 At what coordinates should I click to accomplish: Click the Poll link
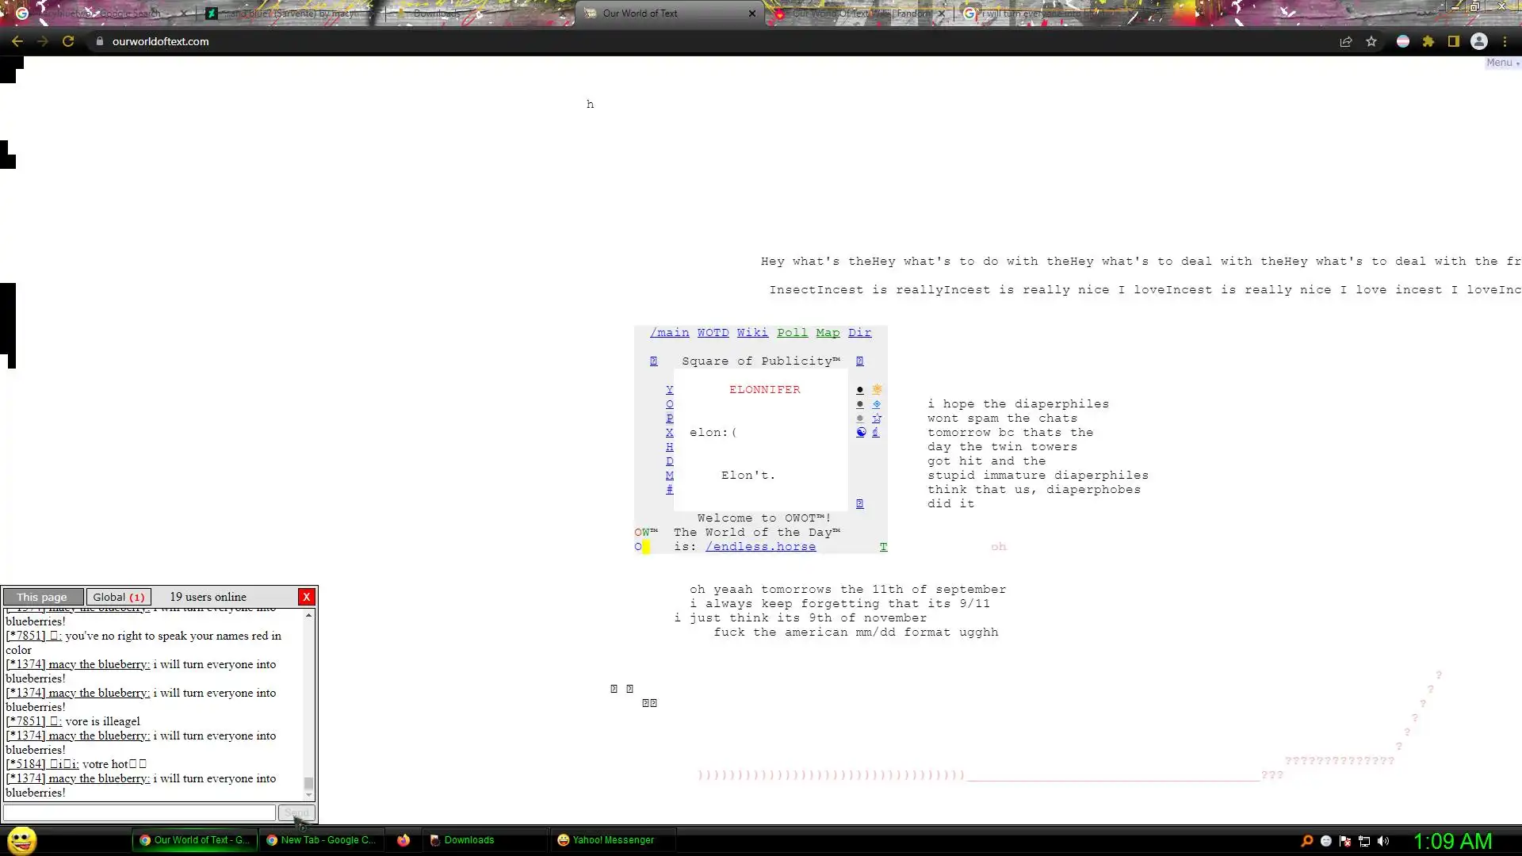pos(792,333)
